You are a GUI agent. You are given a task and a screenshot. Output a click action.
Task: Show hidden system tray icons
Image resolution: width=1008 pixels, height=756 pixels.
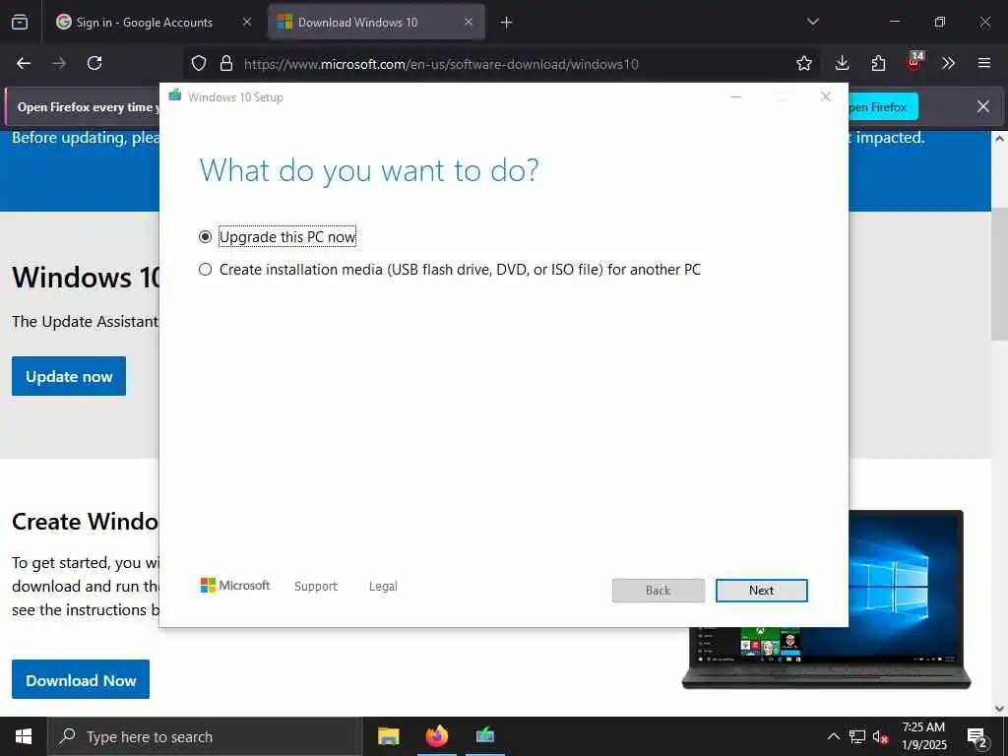pos(834,736)
